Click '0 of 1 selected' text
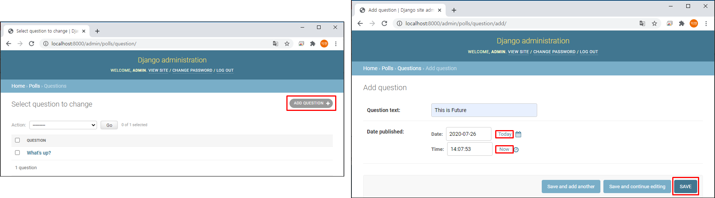Image resolution: width=715 pixels, height=198 pixels. point(134,125)
